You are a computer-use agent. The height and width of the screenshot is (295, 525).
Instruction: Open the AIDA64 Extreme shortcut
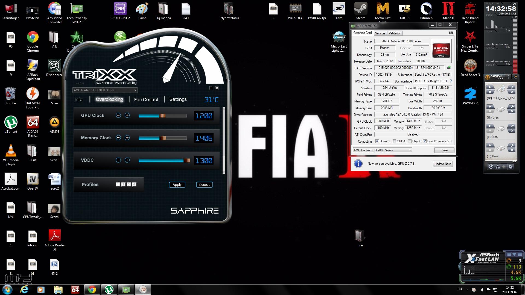point(33,127)
